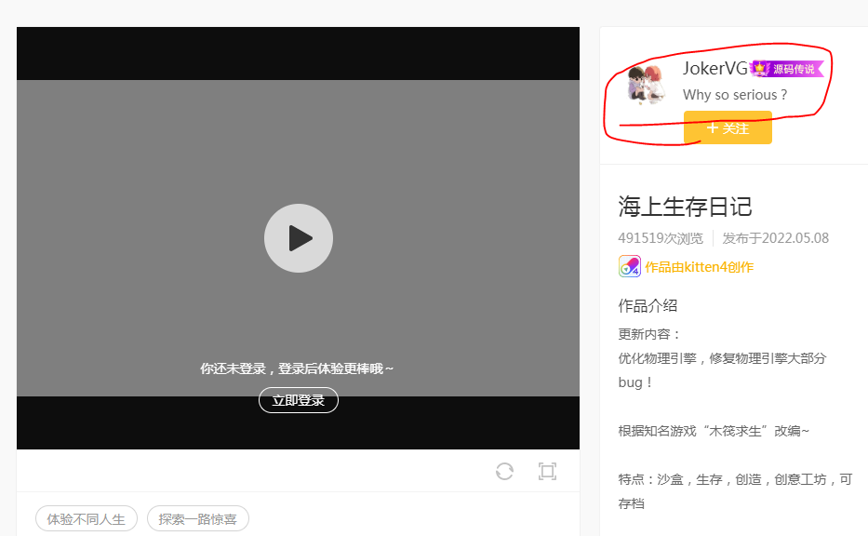The height and width of the screenshot is (536, 868).
Task: Click the 源码传说 badge
Action: [x=787, y=69]
